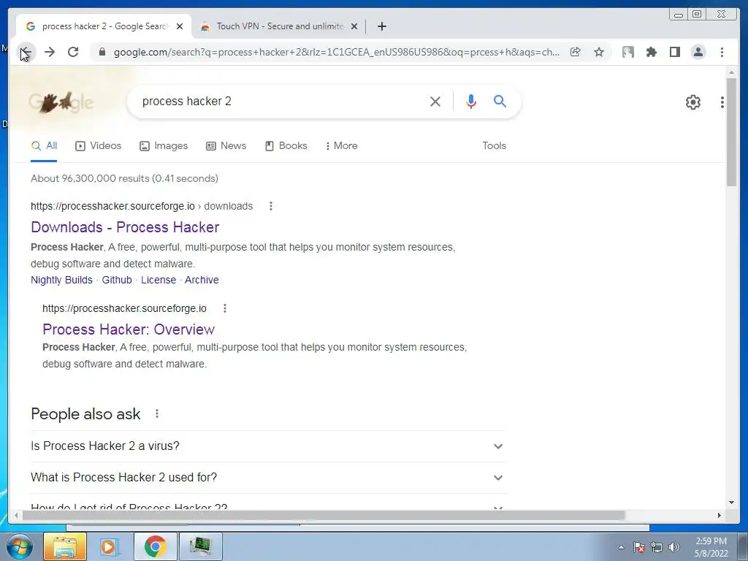Open Google quick settings gear

click(693, 102)
